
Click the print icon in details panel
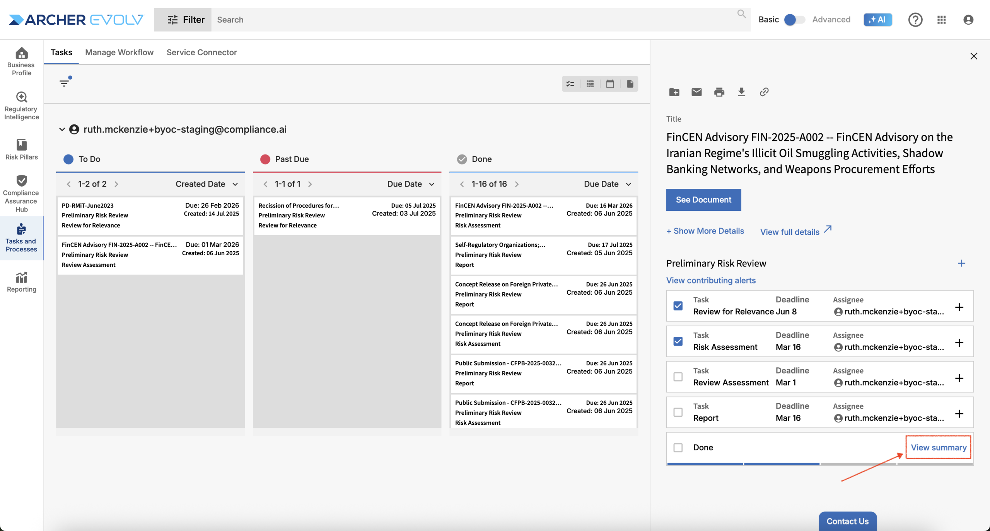(719, 92)
